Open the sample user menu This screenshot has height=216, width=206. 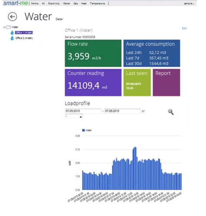189,3
